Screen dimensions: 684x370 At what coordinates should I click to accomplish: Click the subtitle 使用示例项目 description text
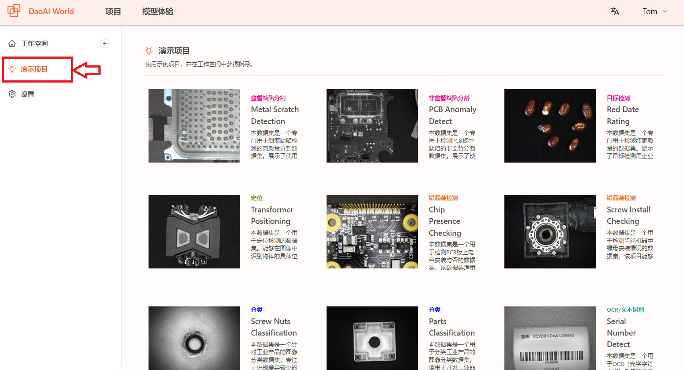[x=199, y=64]
